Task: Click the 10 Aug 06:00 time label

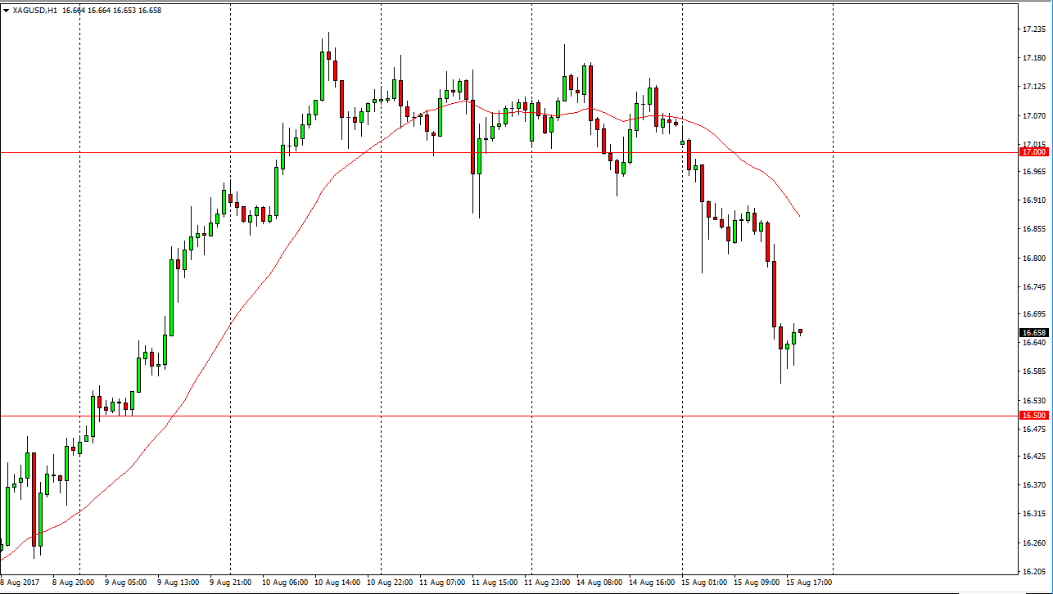Action: tap(285, 583)
